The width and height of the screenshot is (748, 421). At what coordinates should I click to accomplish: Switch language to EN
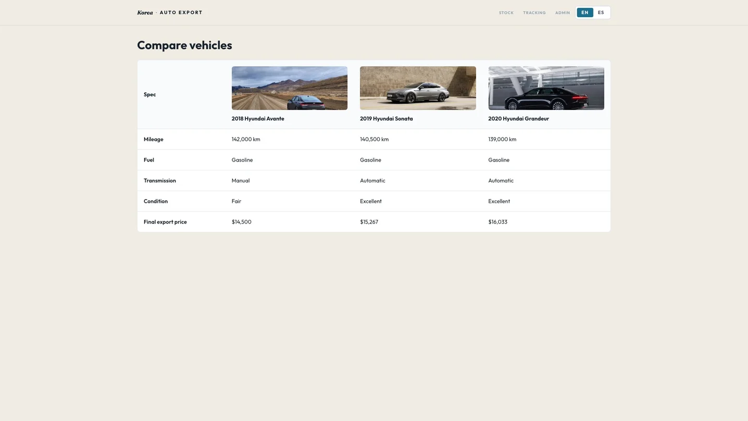[585, 13]
